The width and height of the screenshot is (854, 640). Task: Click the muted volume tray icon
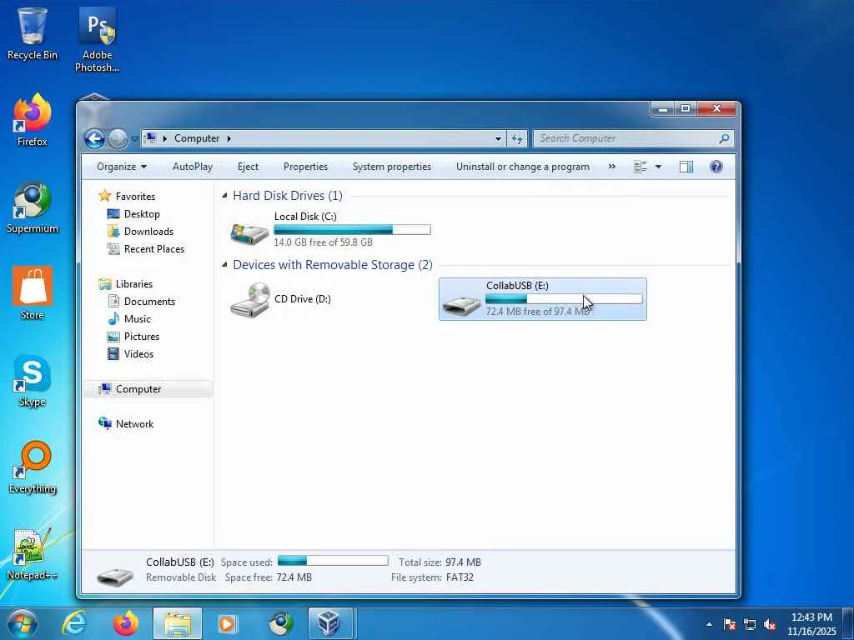tap(770, 624)
